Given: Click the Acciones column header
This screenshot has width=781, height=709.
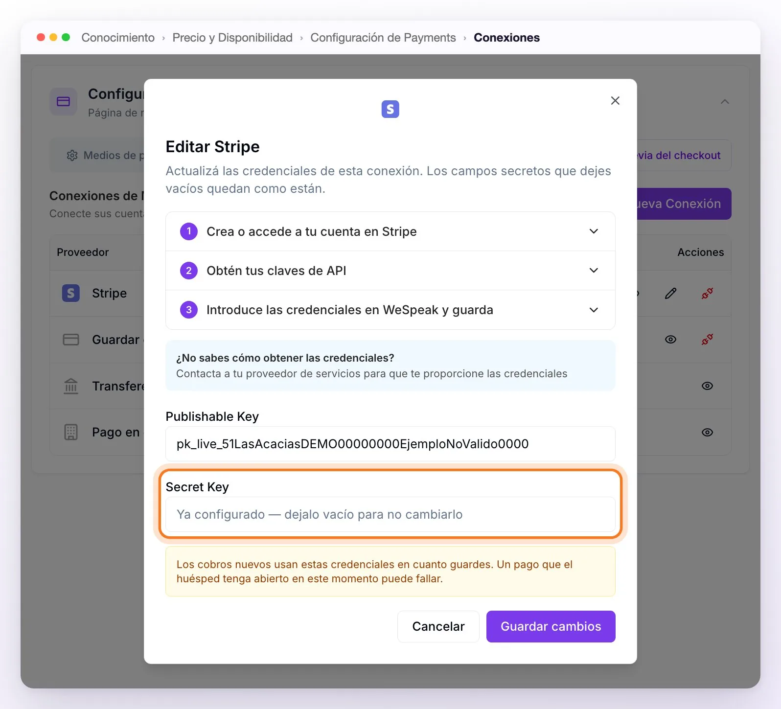Looking at the screenshot, I should tap(700, 252).
